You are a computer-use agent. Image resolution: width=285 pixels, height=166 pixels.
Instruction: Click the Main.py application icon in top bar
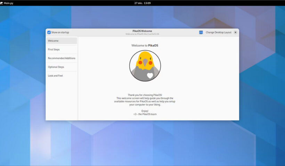click(2, 3)
